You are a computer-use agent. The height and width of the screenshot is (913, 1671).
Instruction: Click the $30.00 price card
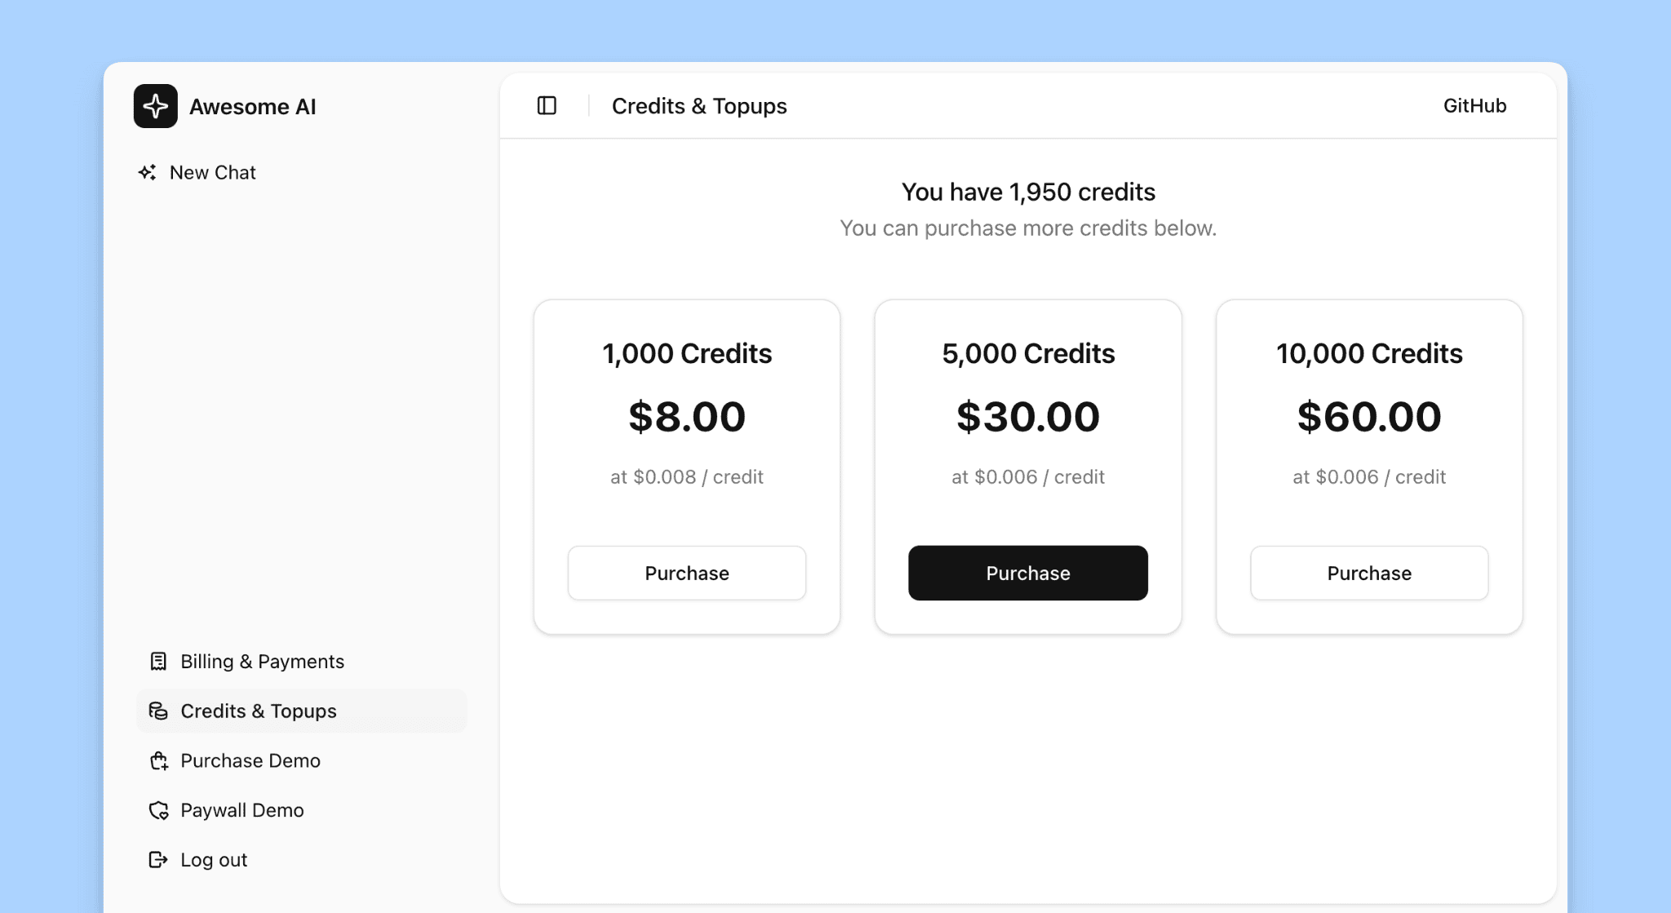[x=1027, y=417]
